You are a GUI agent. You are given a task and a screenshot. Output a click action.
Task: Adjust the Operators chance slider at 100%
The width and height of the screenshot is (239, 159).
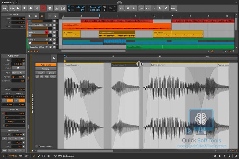tap(15, 114)
